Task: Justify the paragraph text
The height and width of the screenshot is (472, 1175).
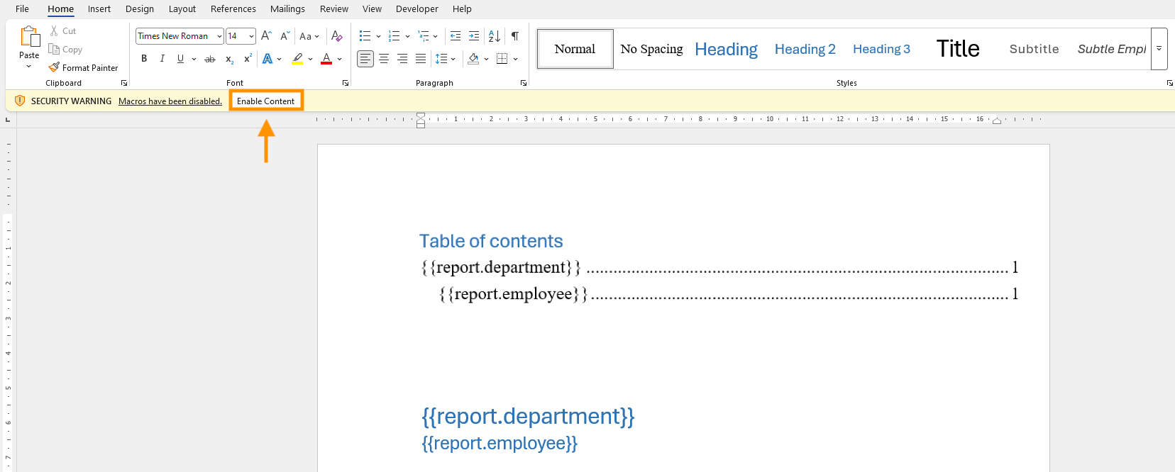Action: (x=421, y=59)
